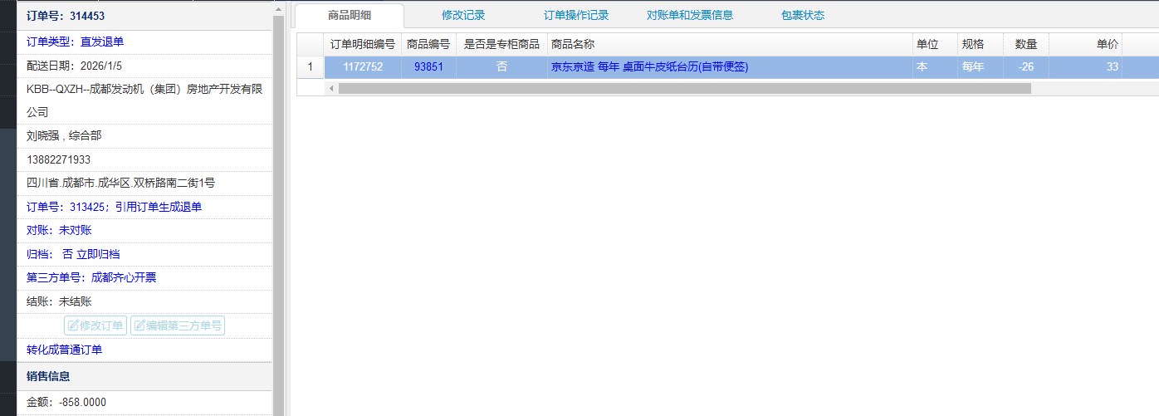Image resolution: width=1159 pixels, height=416 pixels.
Task: Click product number 93851
Action: click(x=428, y=67)
